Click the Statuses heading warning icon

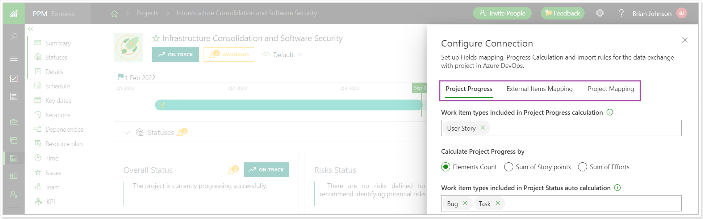pos(182,132)
